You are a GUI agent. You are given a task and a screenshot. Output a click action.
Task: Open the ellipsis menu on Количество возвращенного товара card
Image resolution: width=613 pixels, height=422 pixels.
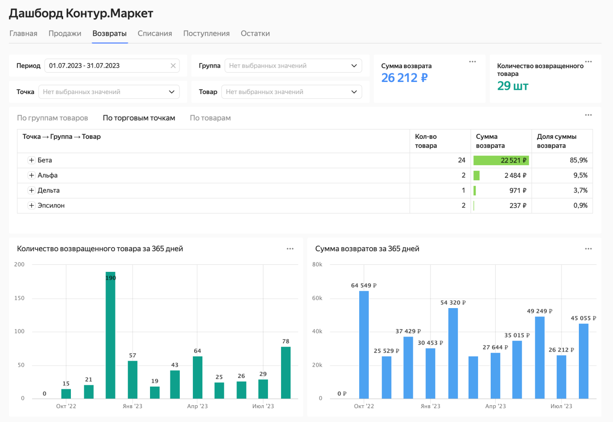pyautogui.click(x=588, y=62)
